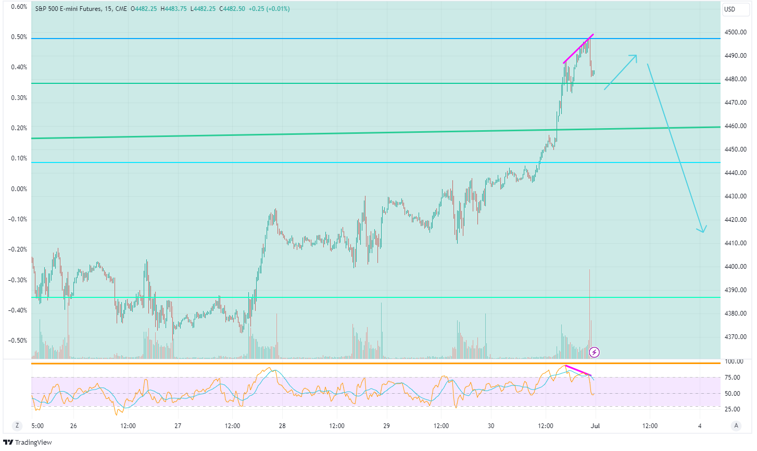Click the A icon on the time axis

(736, 426)
